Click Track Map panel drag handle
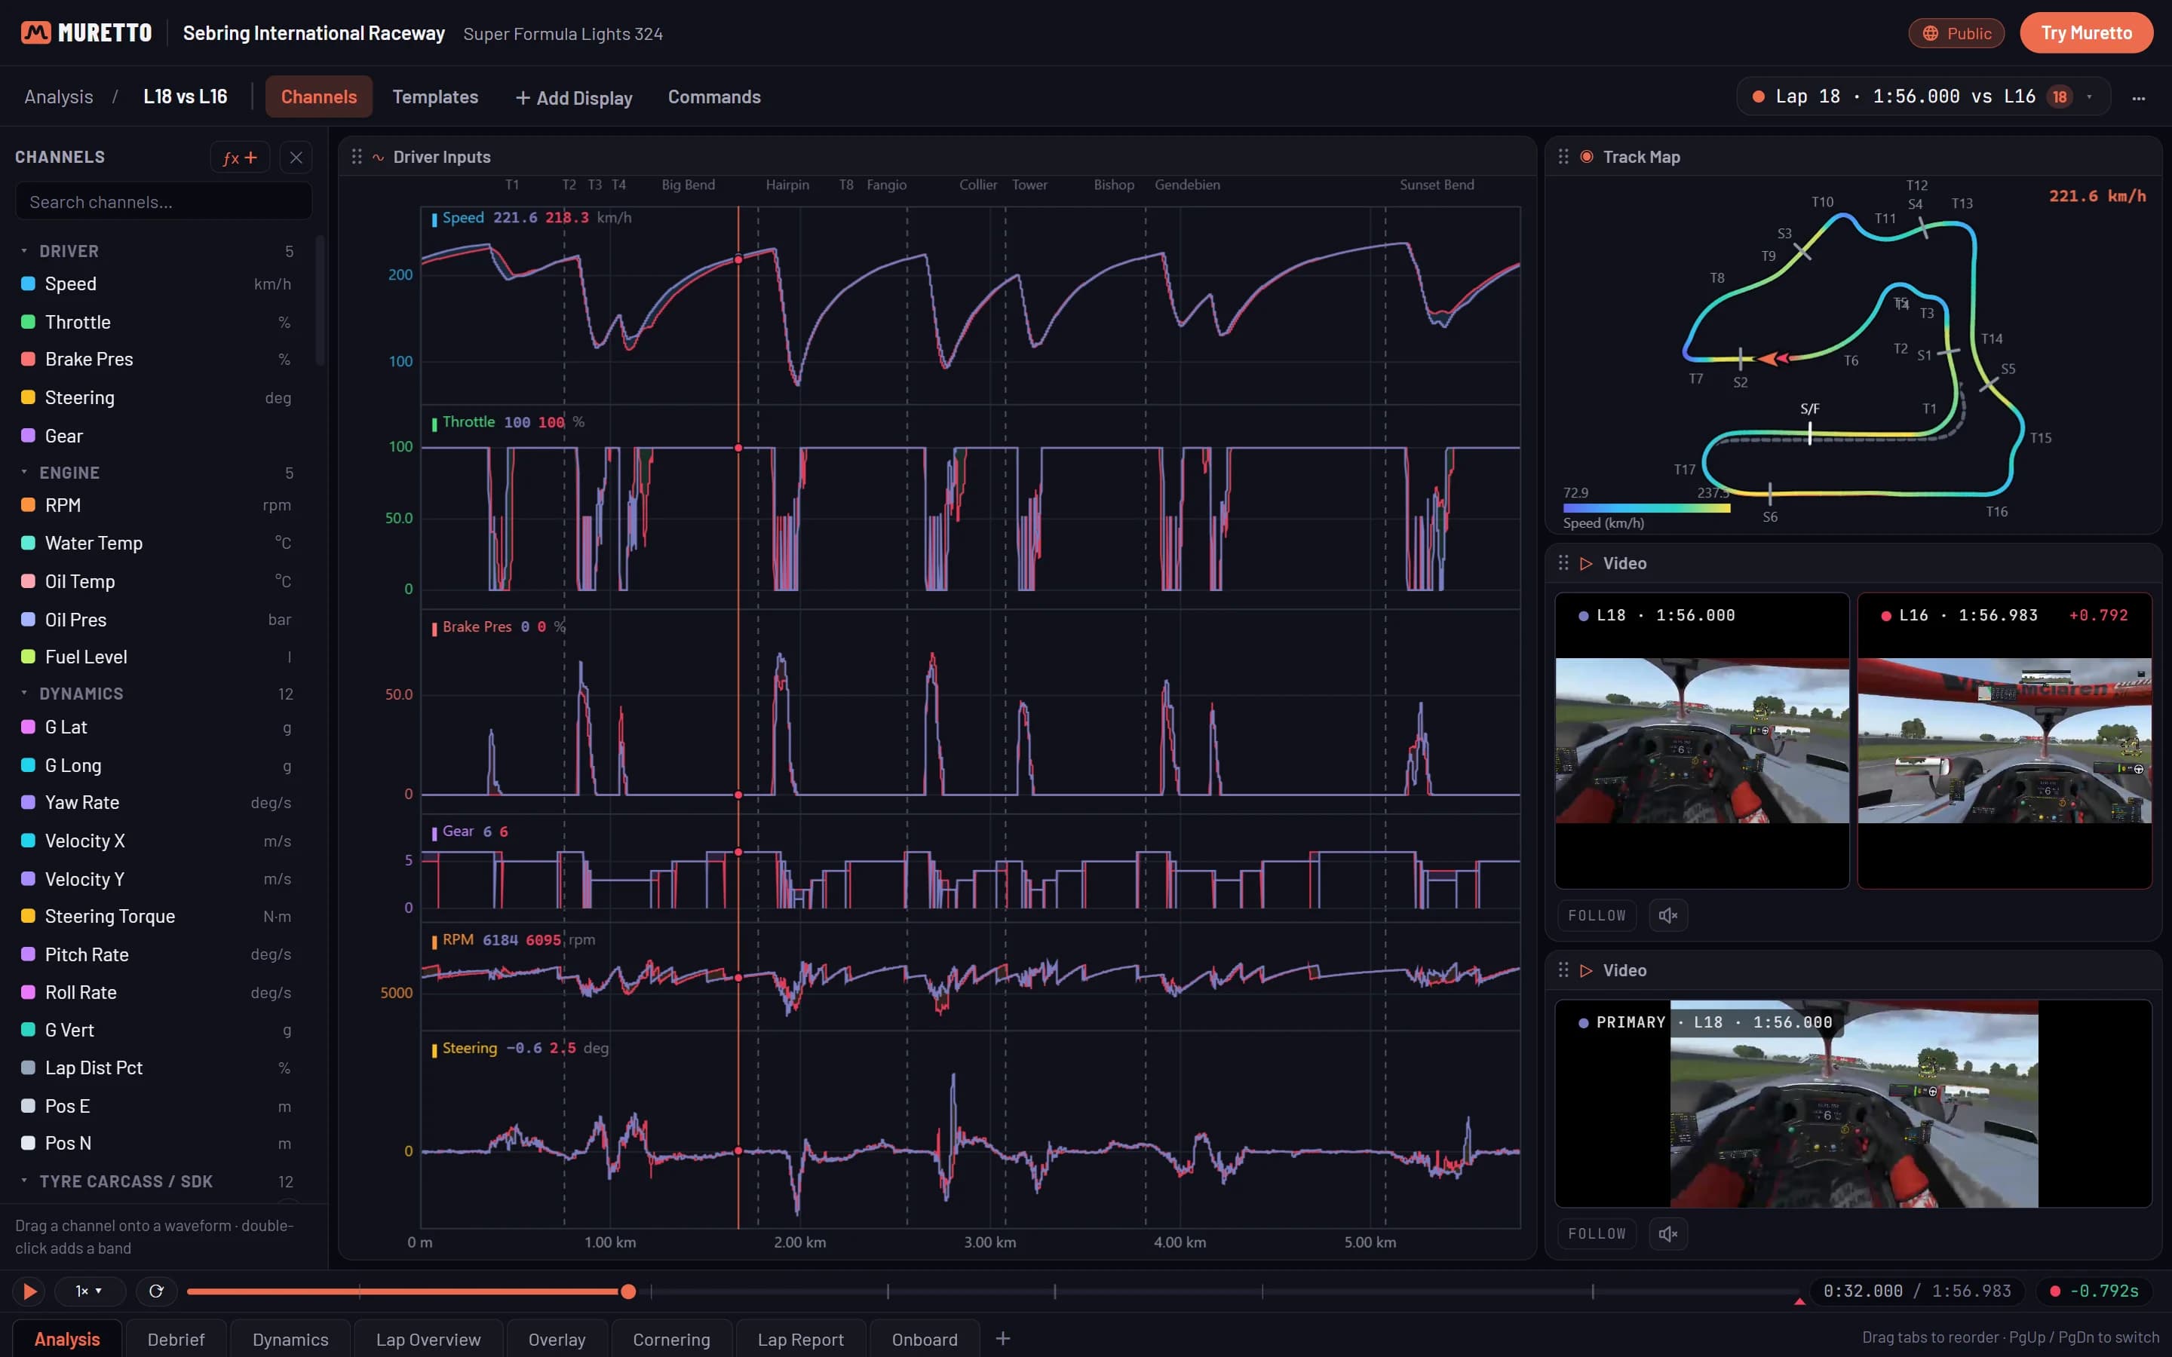This screenshot has height=1357, width=2172. pyautogui.click(x=1563, y=157)
